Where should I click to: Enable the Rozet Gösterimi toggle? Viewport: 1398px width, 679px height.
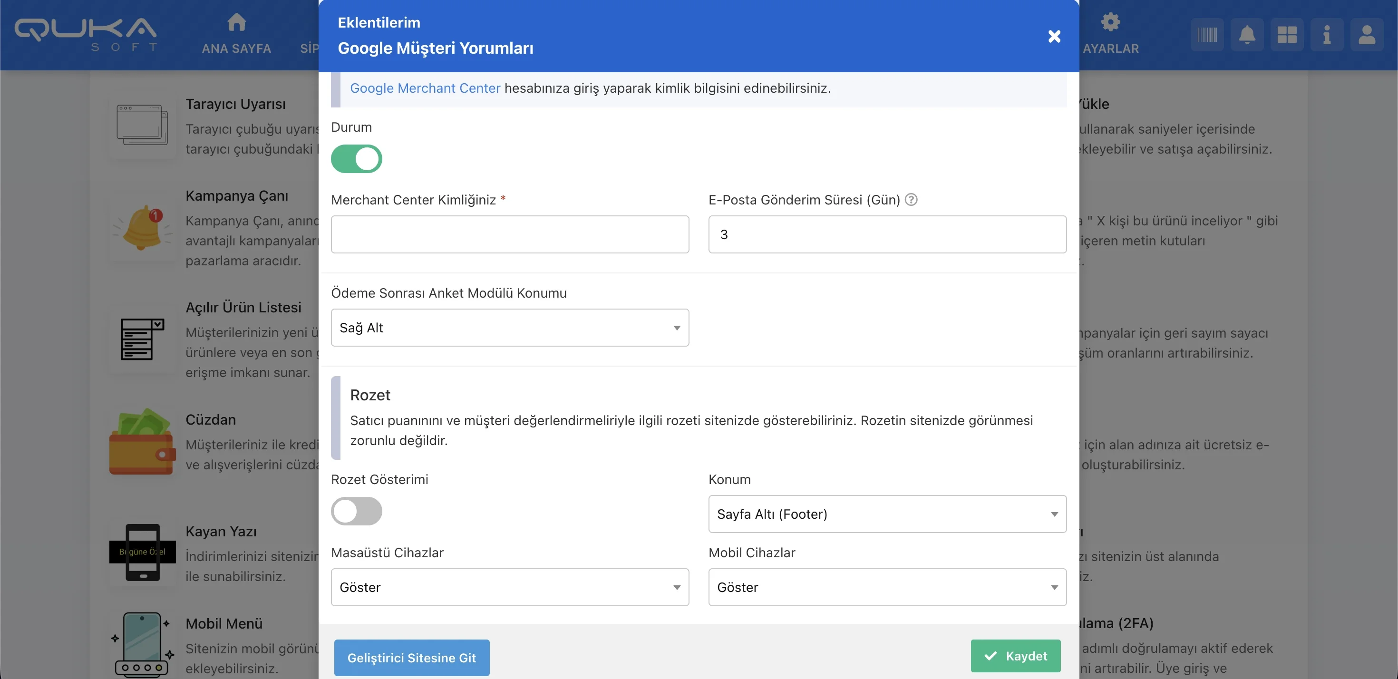click(x=357, y=511)
